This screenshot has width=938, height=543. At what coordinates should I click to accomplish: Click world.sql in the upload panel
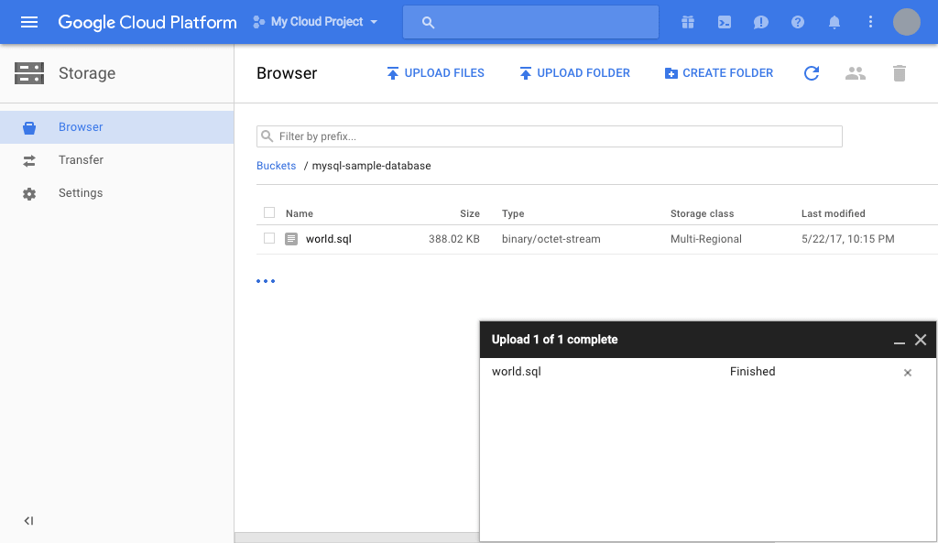(x=517, y=372)
